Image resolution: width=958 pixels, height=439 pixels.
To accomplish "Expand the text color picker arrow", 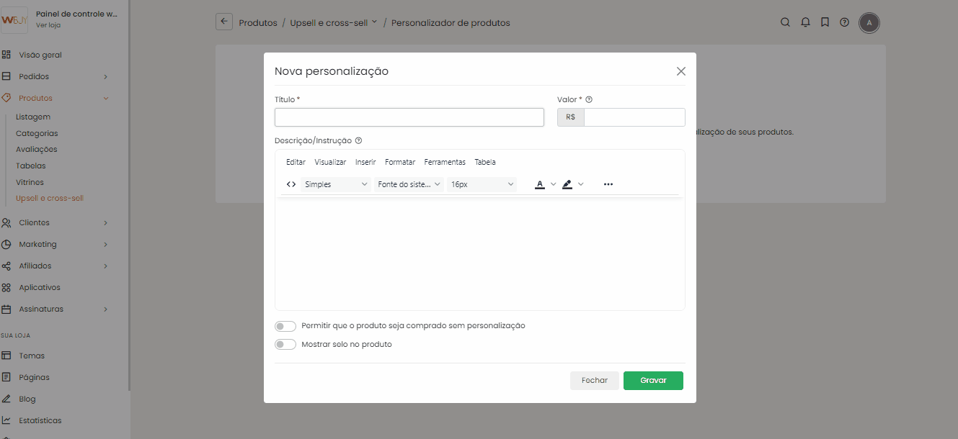I will 554,184.
